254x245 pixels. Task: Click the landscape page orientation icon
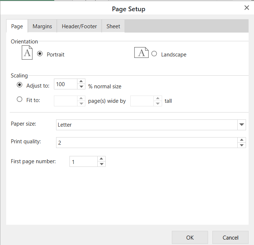[141, 52]
